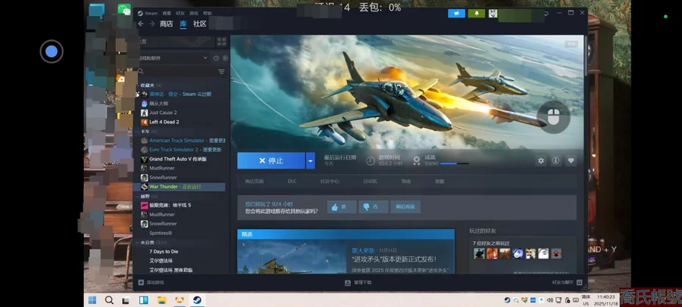Click the achievements progress bar

click(x=454, y=163)
